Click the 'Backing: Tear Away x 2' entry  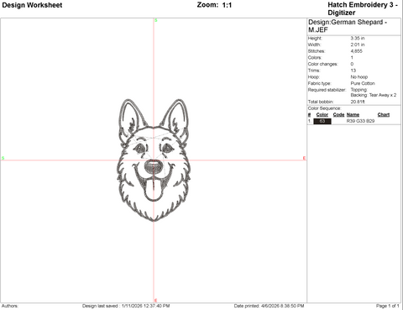[x=374, y=95]
